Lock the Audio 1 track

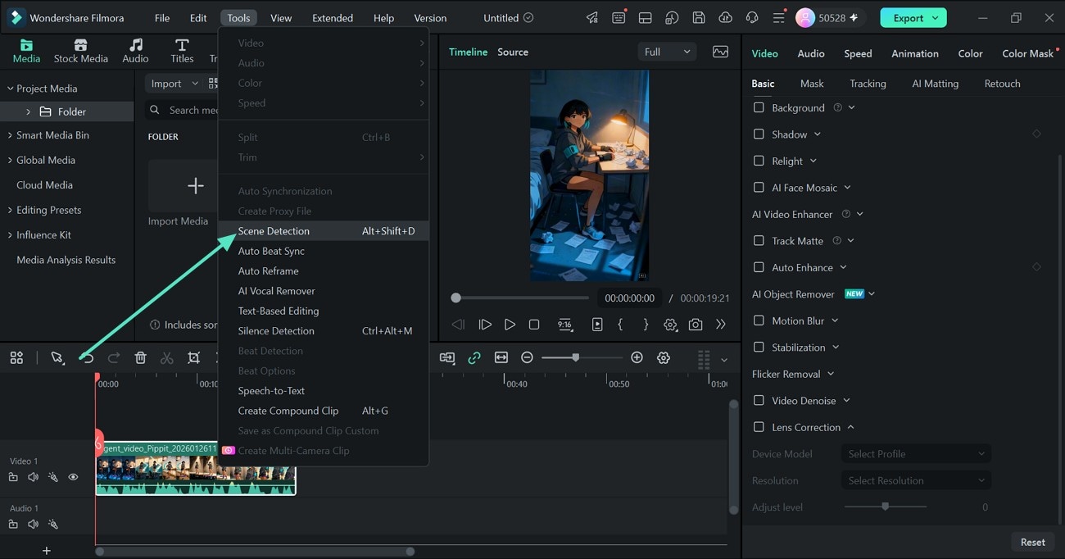[13, 525]
